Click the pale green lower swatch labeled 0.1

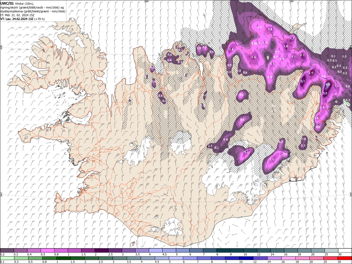tap(7, 258)
